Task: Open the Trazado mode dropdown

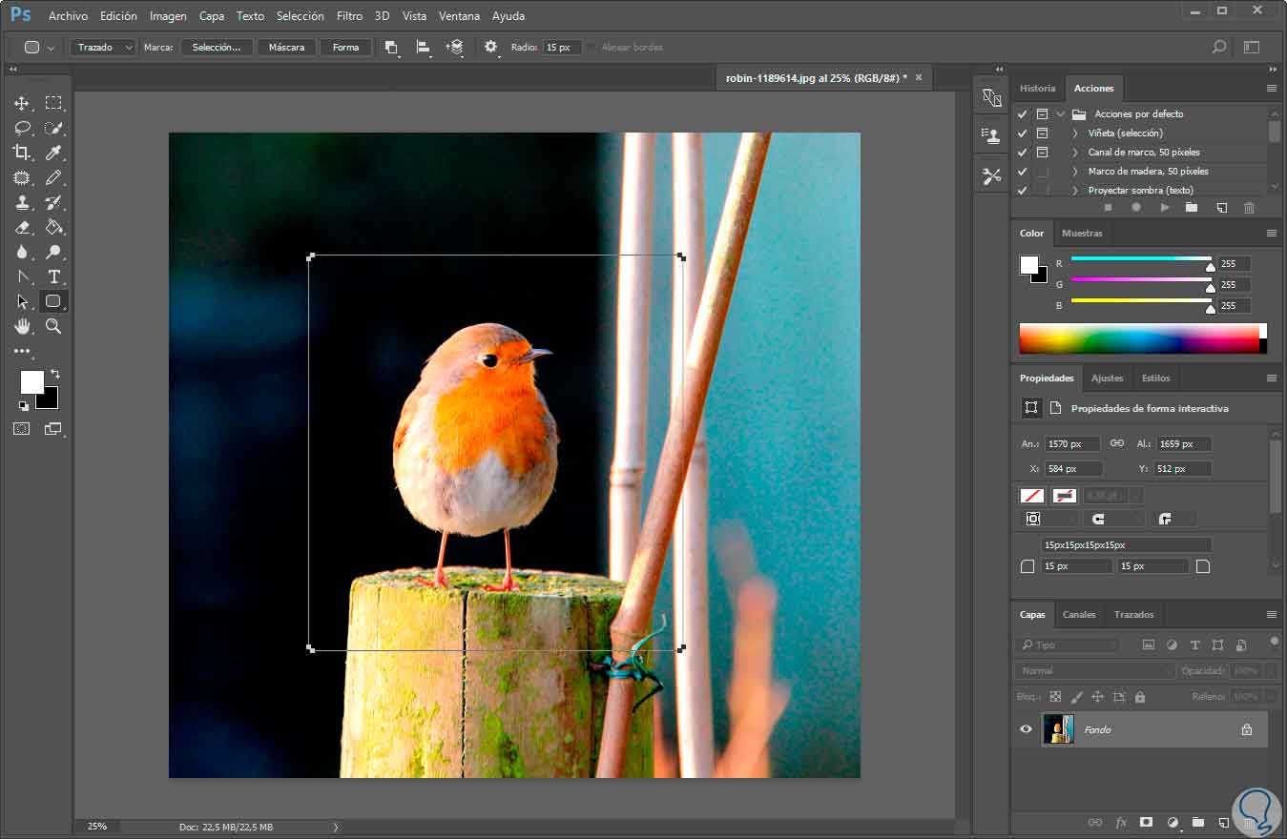Action: coord(103,47)
